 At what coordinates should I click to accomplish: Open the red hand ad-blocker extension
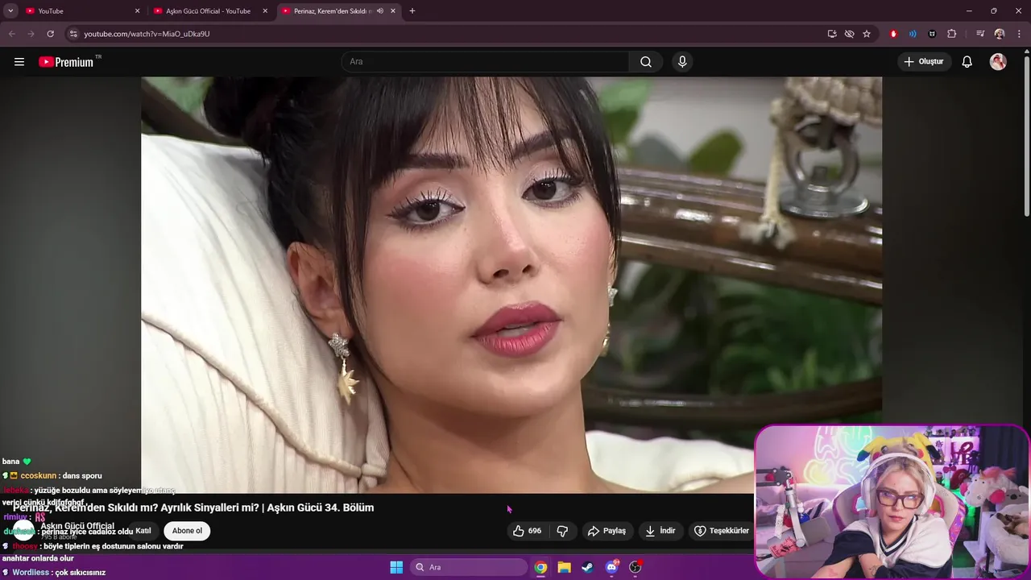click(x=893, y=34)
